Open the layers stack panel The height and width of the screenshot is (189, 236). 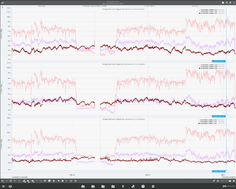tap(10, 186)
